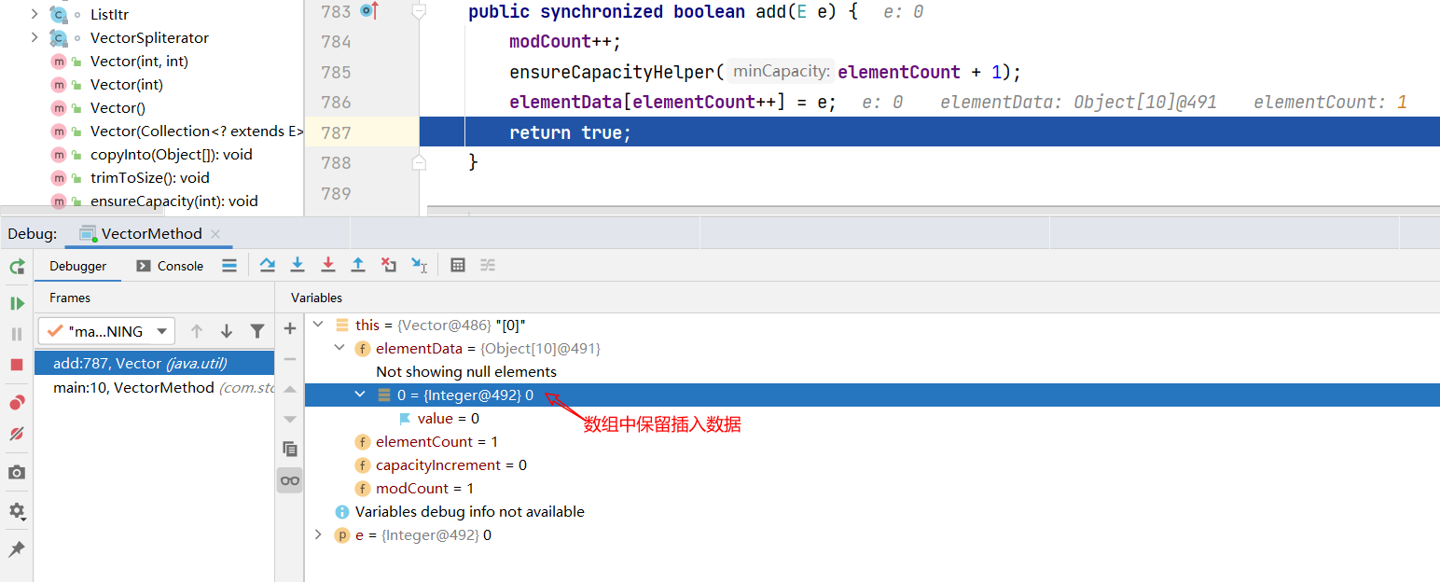Pause the program

[x=17, y=334]
